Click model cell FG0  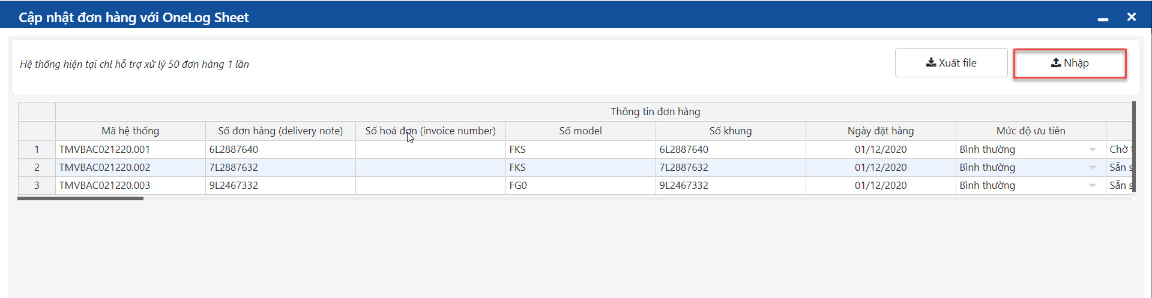pyautogui.click(x=581, y=185)
